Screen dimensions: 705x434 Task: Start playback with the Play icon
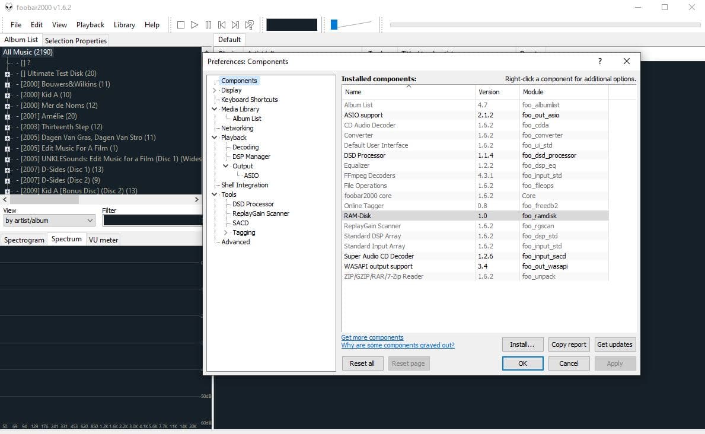click(x=194, y=25)
